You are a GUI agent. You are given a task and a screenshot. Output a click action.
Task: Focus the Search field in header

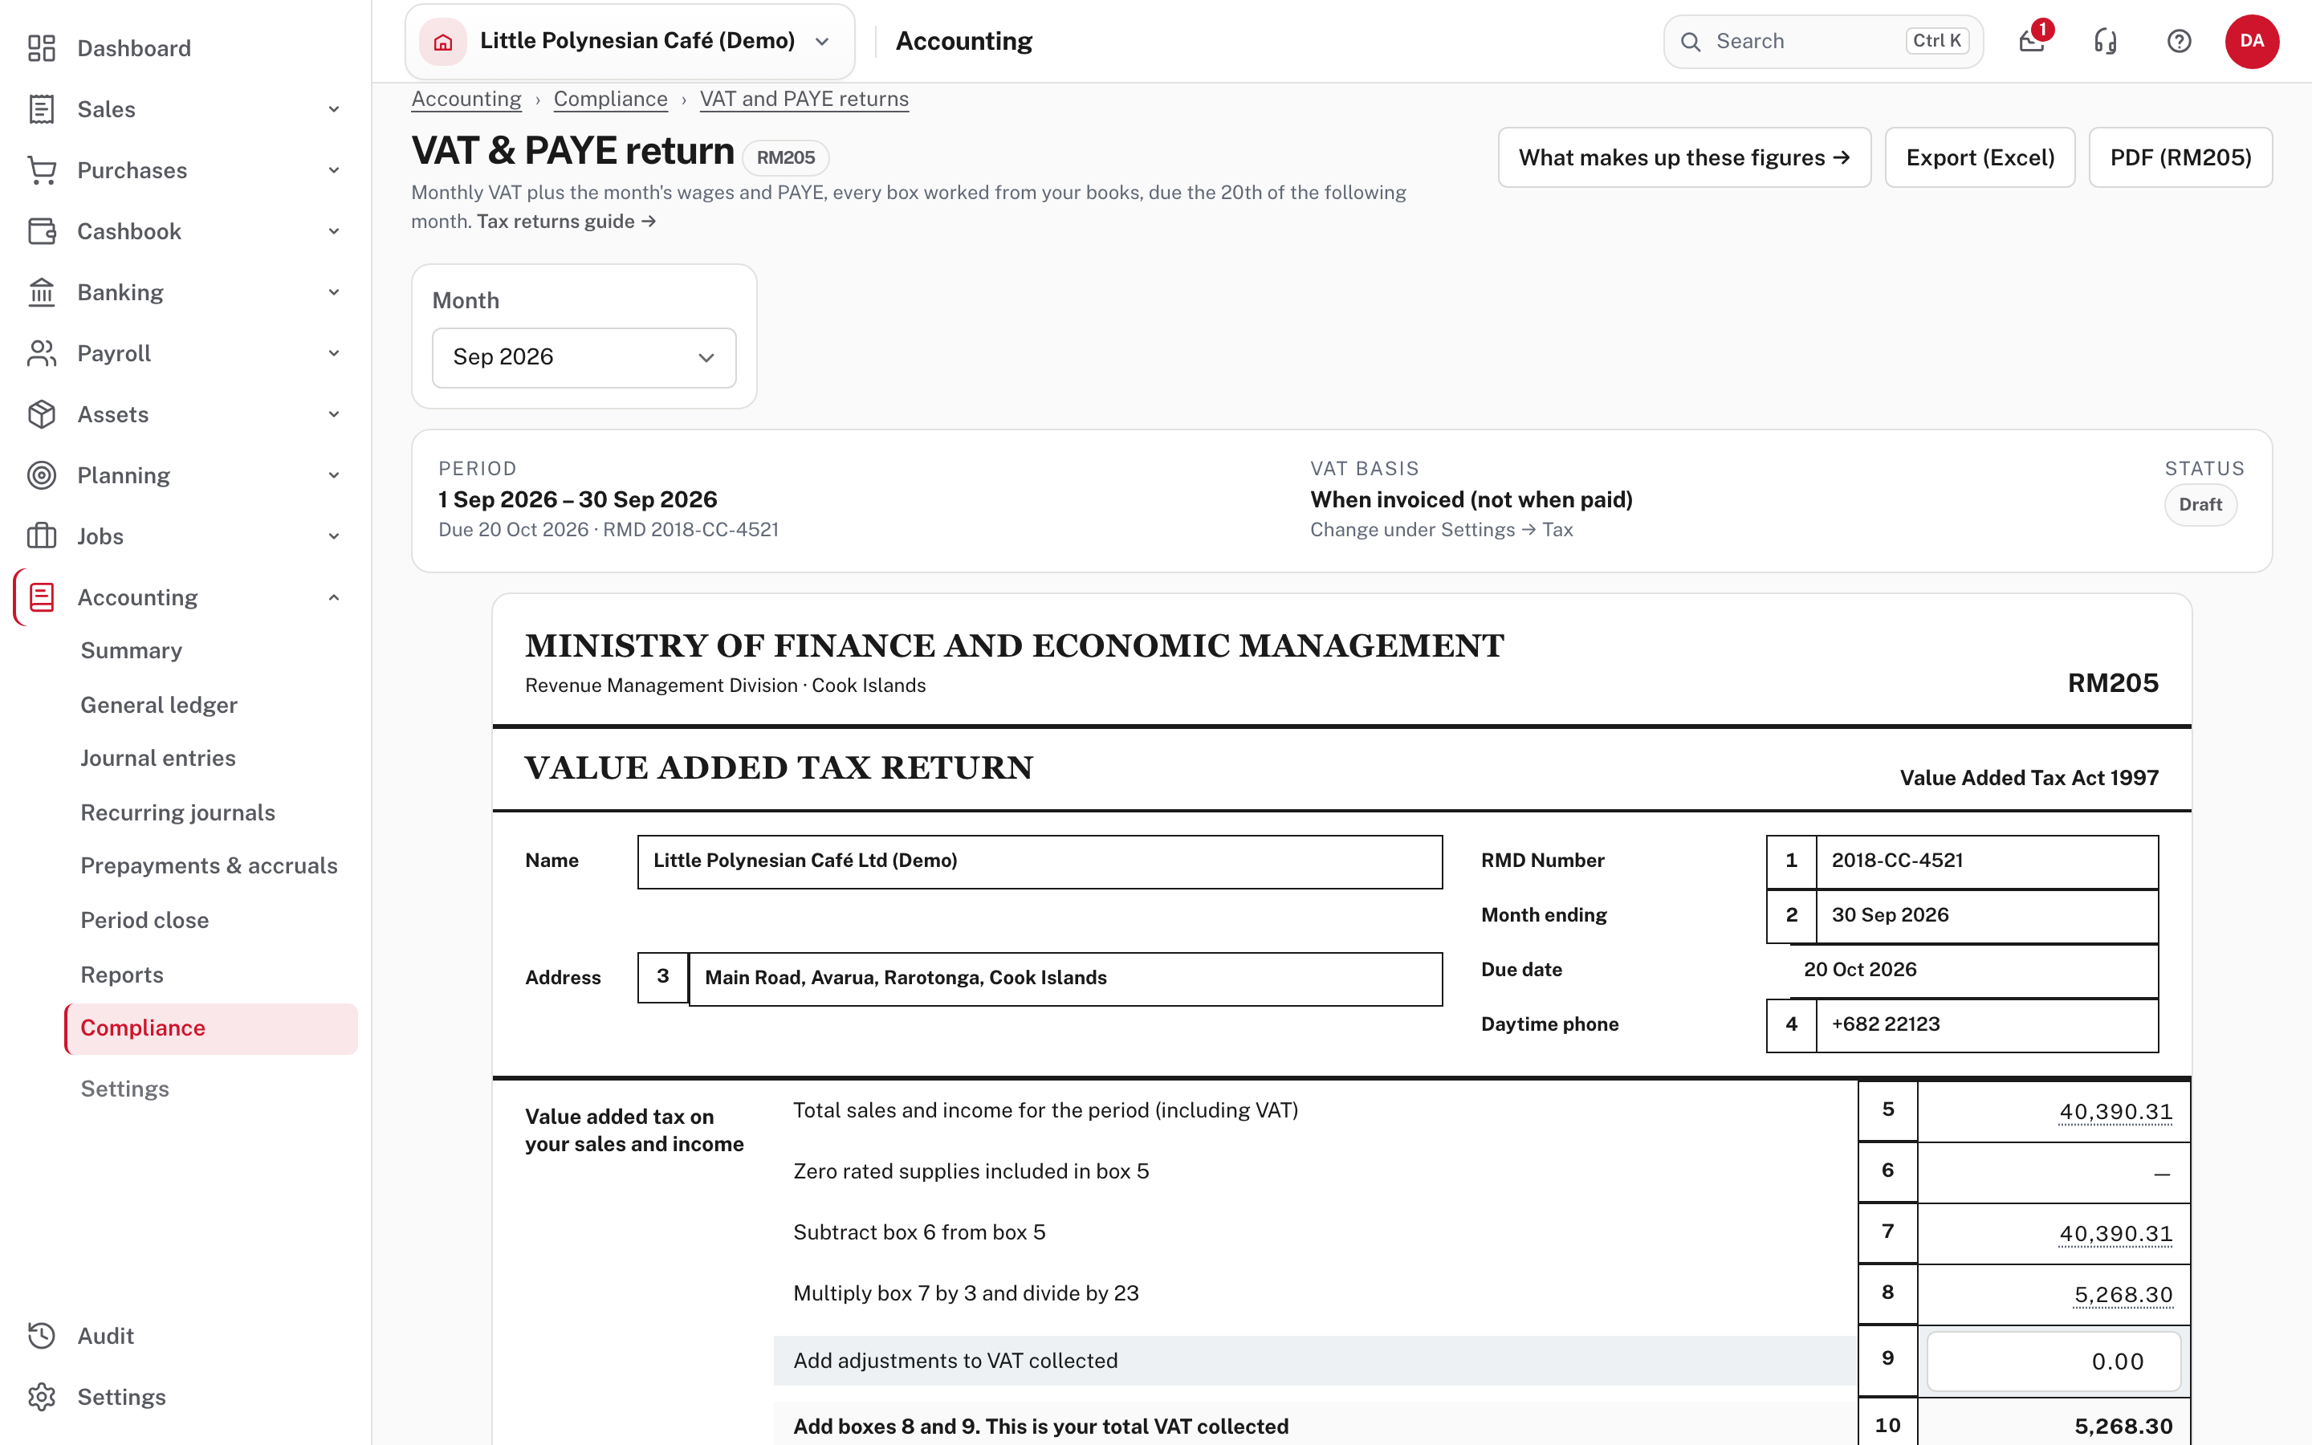pyautogui.click(x=1823, y=41)
